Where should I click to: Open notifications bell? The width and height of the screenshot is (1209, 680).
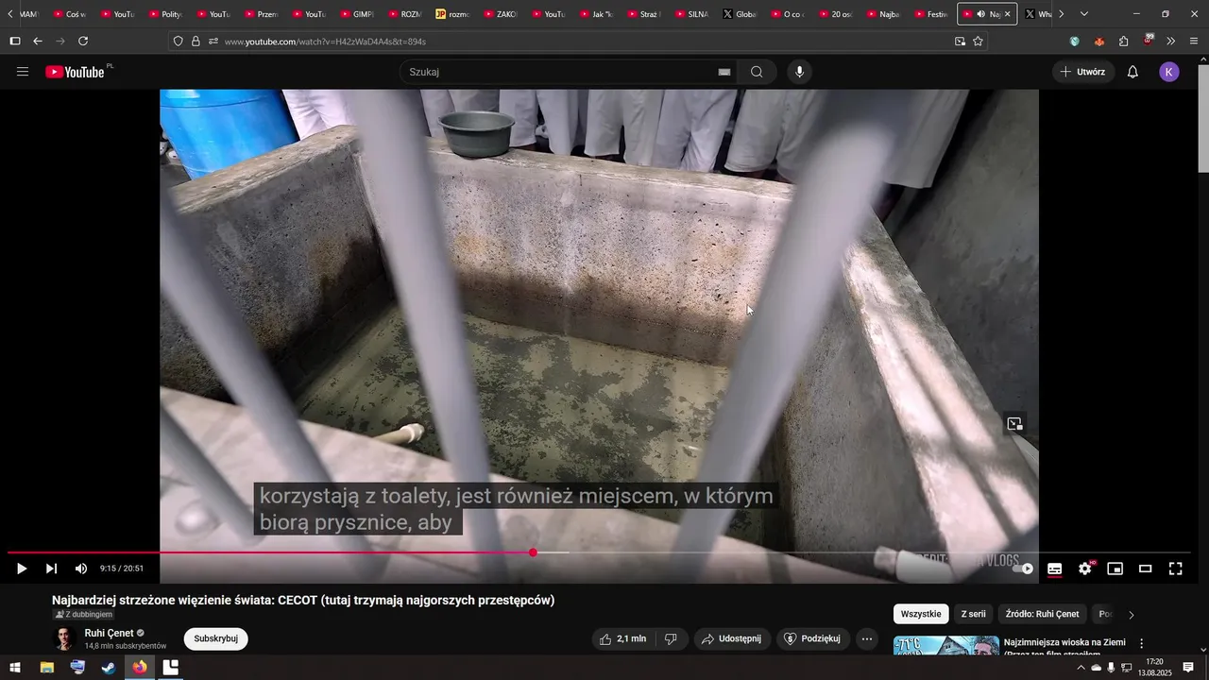pos(1132,72)
